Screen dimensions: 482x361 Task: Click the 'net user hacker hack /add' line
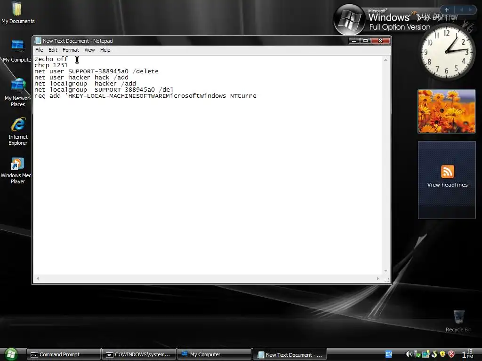click(x=81, y=78)
